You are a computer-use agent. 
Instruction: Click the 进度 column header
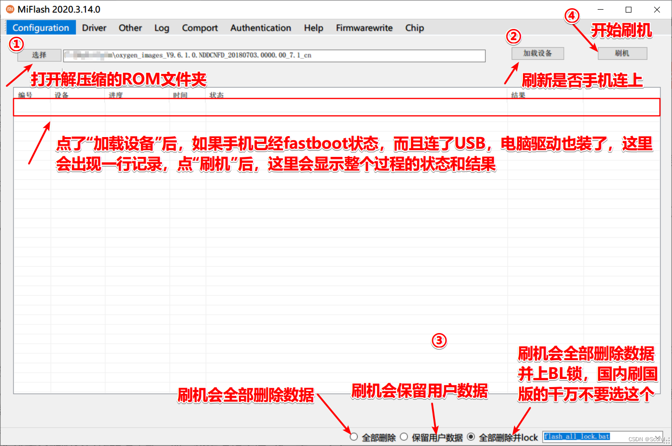pyautogui.click(x=138, y=95)
